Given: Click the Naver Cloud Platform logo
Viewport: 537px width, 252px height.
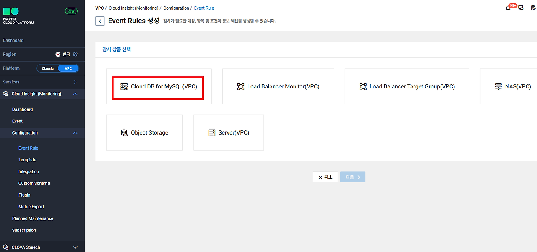Looking at the screenshot, I should coord(18,16).
